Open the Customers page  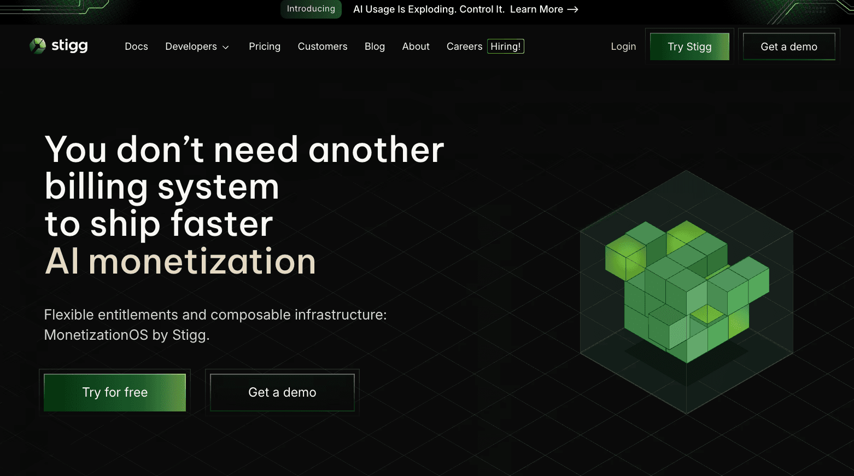[323, 47]
